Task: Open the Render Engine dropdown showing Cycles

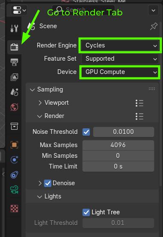Action: 120,45
